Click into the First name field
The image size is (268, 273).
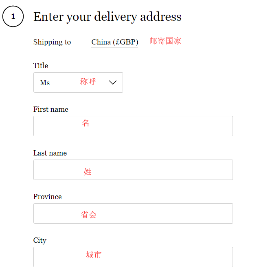pyautogui.click(x=133, y=126)
